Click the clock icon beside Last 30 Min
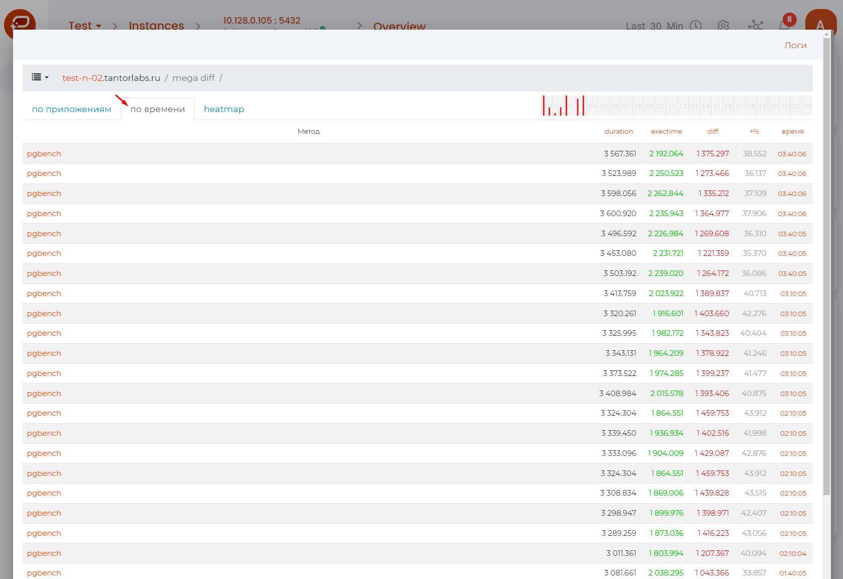 [696, 26]
